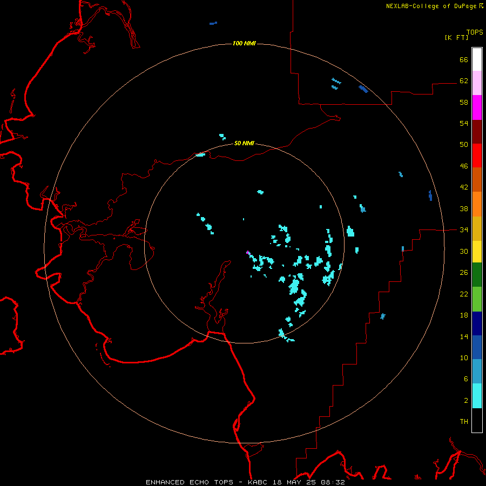Click the medium blue legend swatch
This screenshot has width=486, height=486.
click(x=477, y=347)
